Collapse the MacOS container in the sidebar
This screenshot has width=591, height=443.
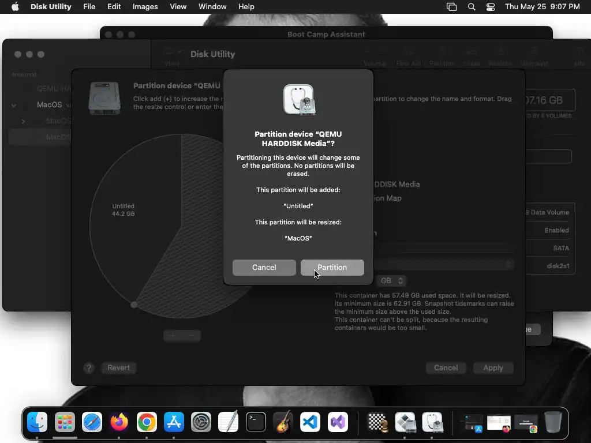pyautogui.click(x=14, y=105)
